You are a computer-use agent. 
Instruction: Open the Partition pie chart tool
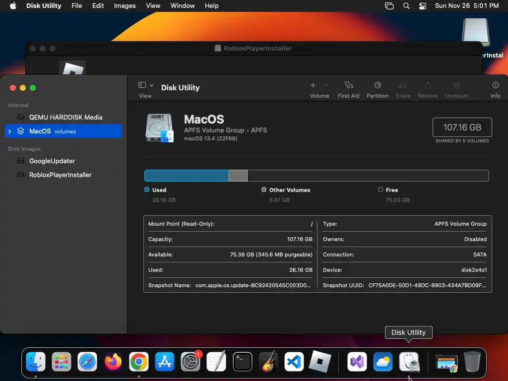378,85
